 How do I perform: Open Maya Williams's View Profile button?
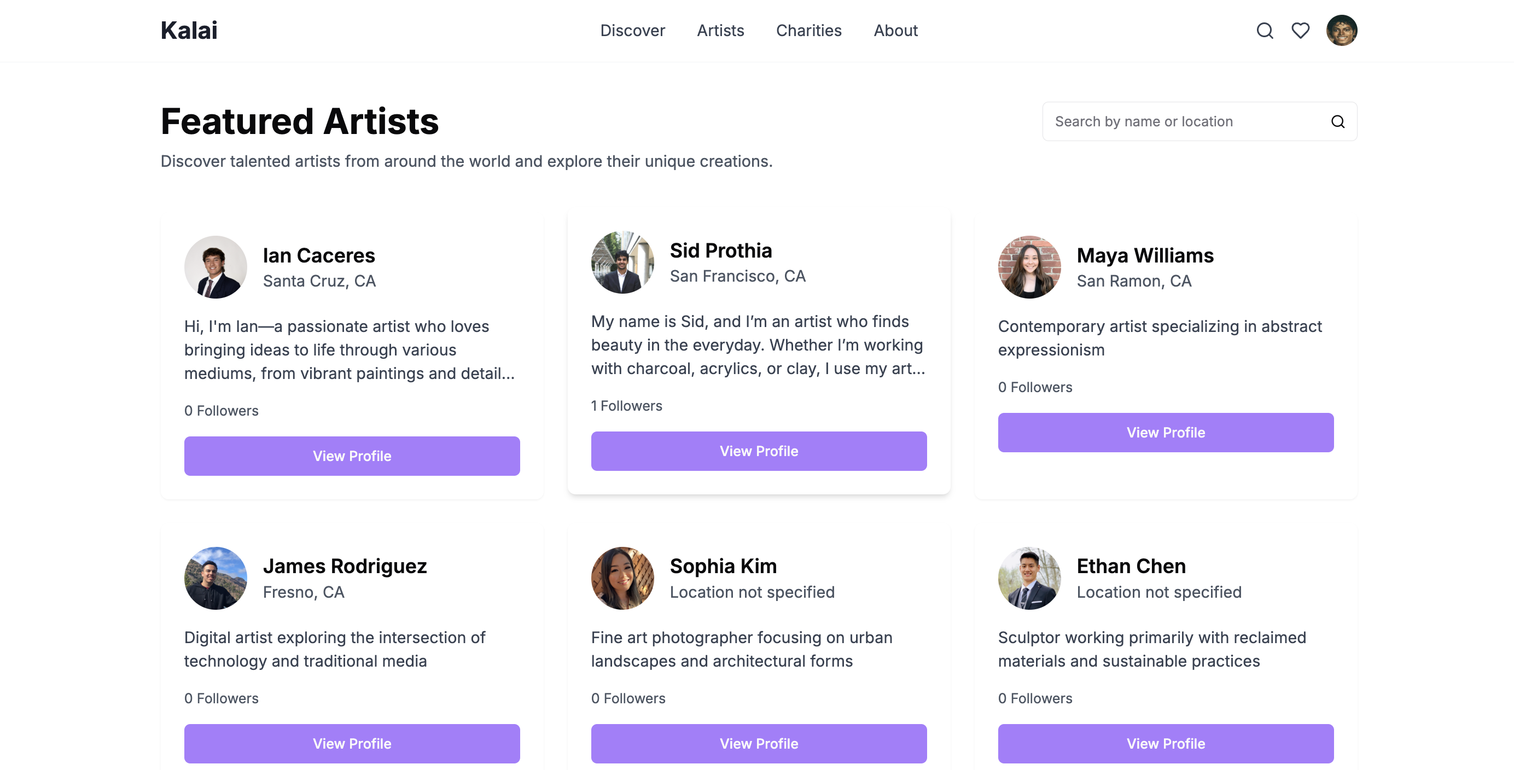coord(1165,432)
